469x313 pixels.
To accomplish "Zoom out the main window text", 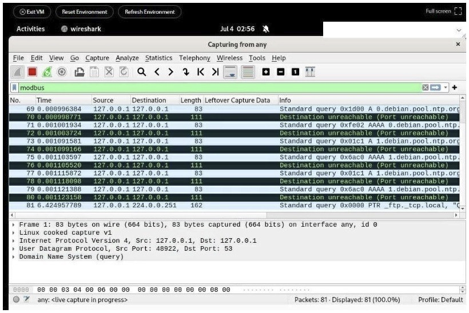I will (x=281, y=72).
